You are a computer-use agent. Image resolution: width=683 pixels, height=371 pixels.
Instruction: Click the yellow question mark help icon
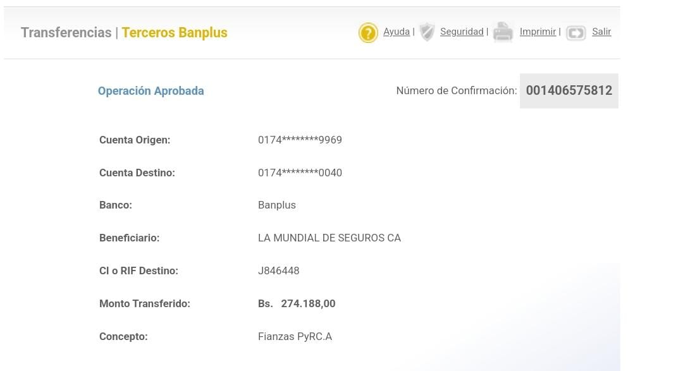tap(368, 32)
